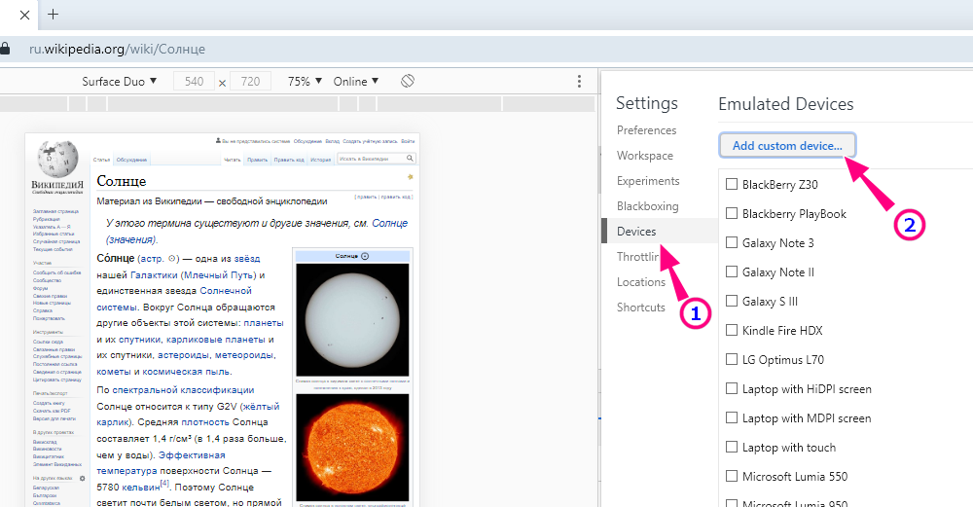Open the 75% zoom dropdown
Viewport: 973px width, 507px height.
(x=305, y=82)
